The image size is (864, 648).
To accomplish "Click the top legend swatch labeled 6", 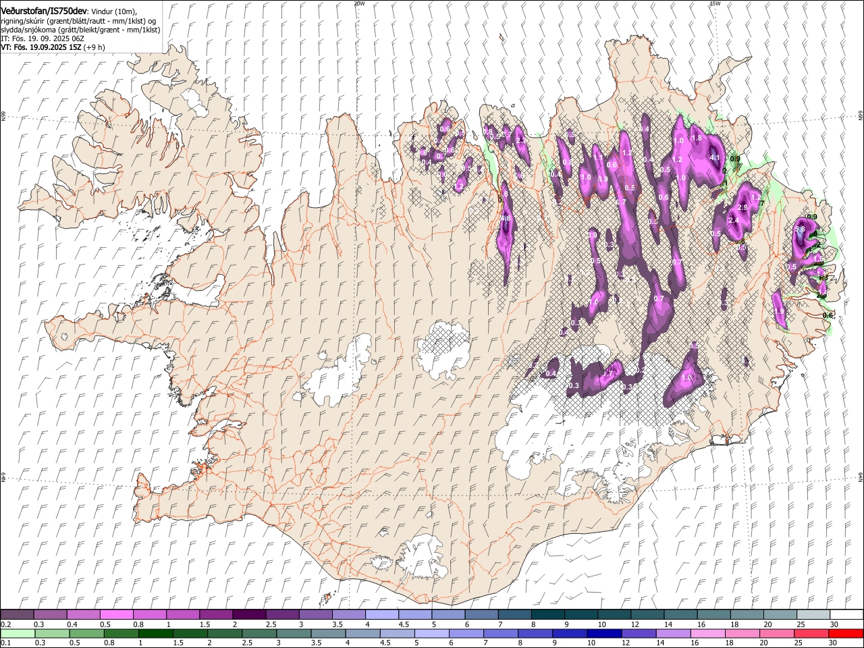I will coord(481,614).
